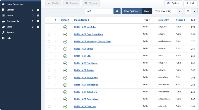Image resolution: width=199 pixels, height=110 pixels.
Task: Toggle status icon for ACF Telephone
Action: pos(65,92)
